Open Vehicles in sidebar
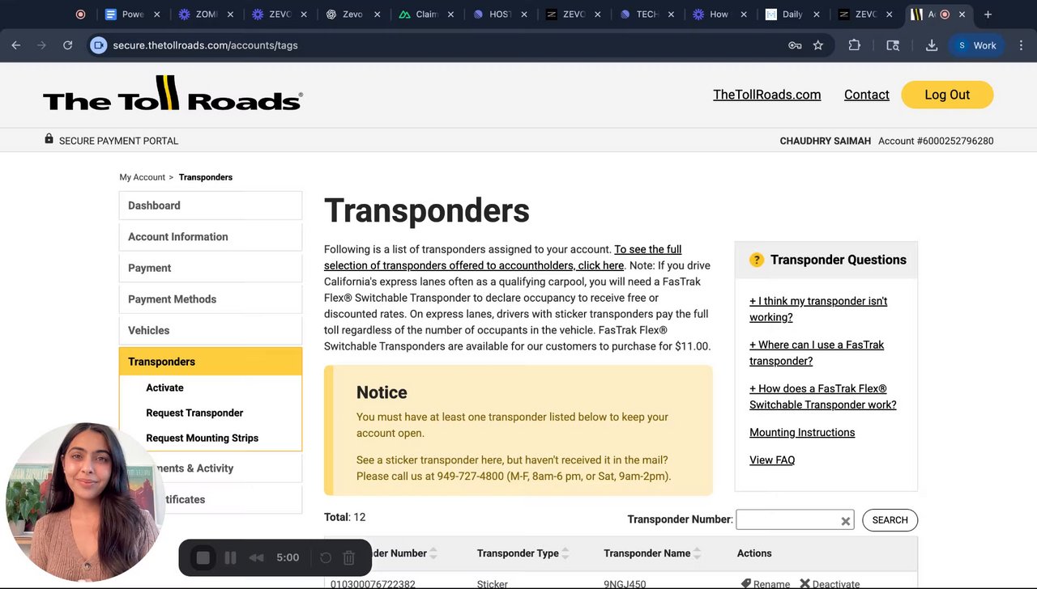Screen dimensions: 1037x589 pyautogui.click(x=211, y=330)
